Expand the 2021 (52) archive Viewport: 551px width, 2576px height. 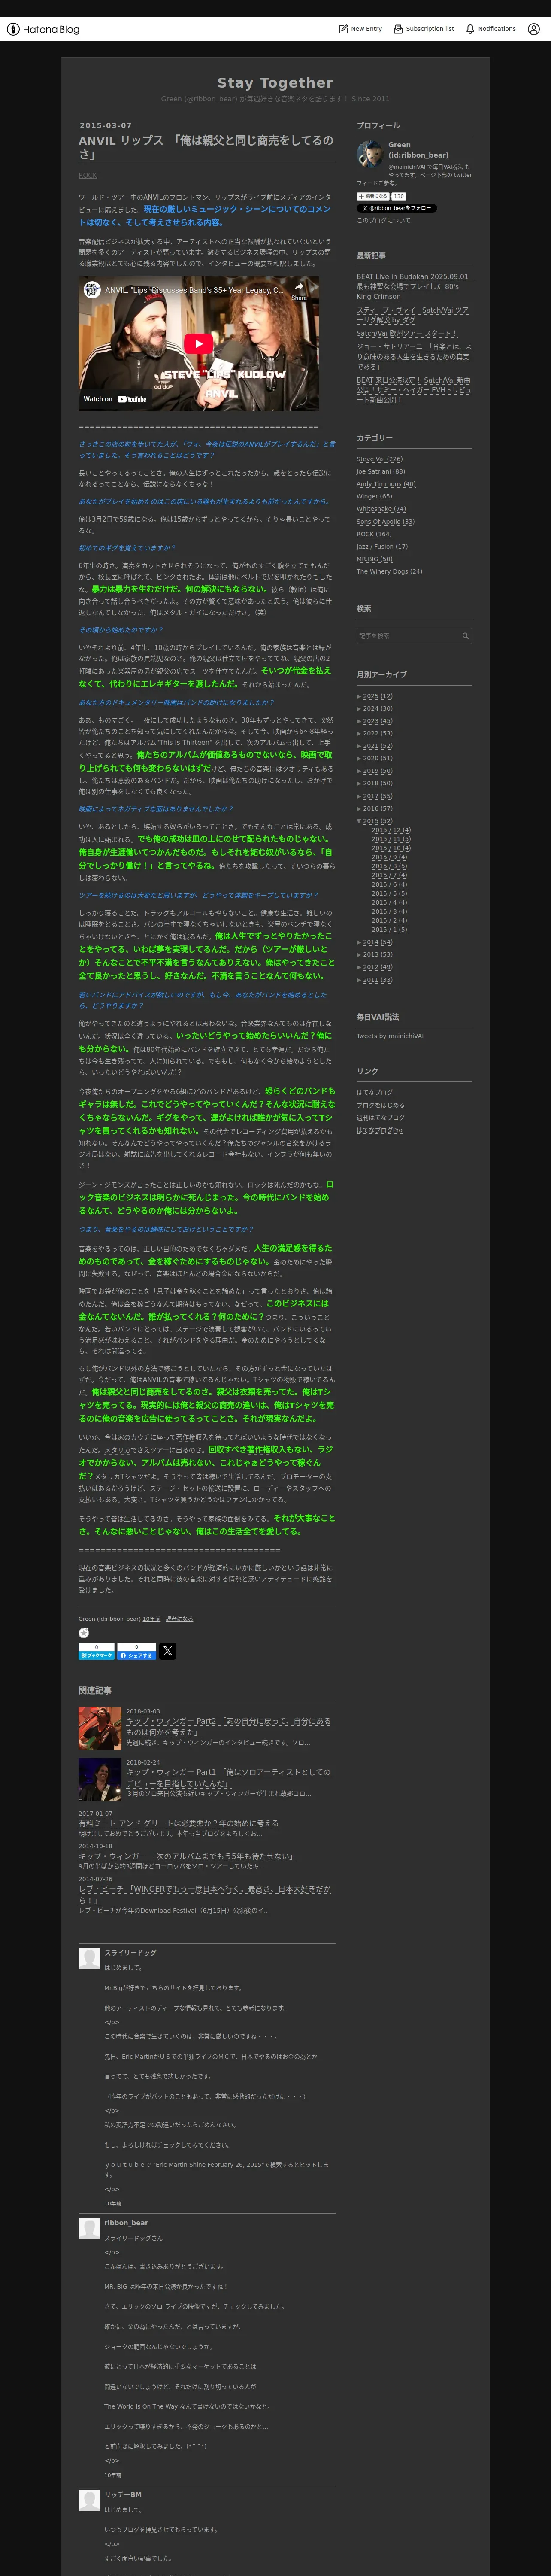click(x=359, y=746)
